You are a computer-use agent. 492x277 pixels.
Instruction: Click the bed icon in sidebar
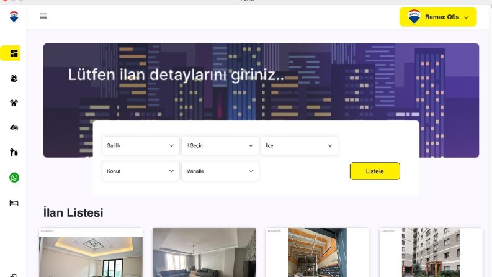pyautogui.click(x=14, y=202)
